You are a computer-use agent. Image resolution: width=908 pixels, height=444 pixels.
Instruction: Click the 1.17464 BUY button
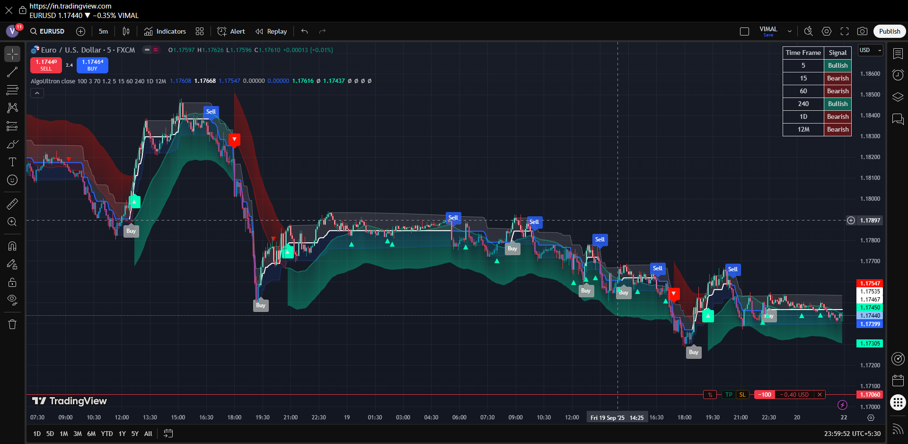click(92, 65)
